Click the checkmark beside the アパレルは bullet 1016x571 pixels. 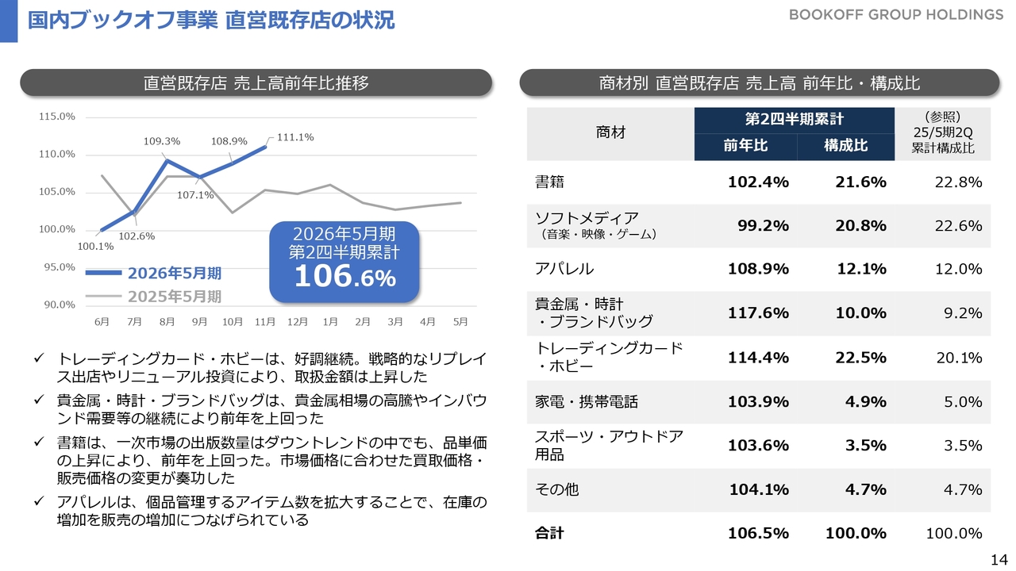[39, 504]
